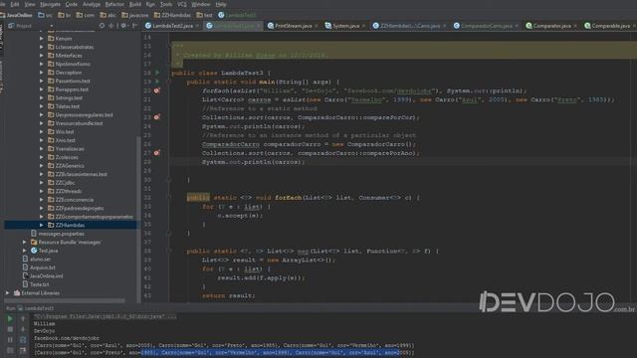Click the stop process button
Screen dimensions: 637x358
10,329
